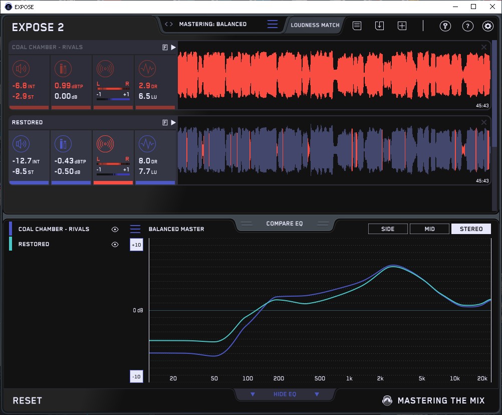Switch EQ view to Side
Viewport: 502px width, 415px height.
click(x=388, y=229)
